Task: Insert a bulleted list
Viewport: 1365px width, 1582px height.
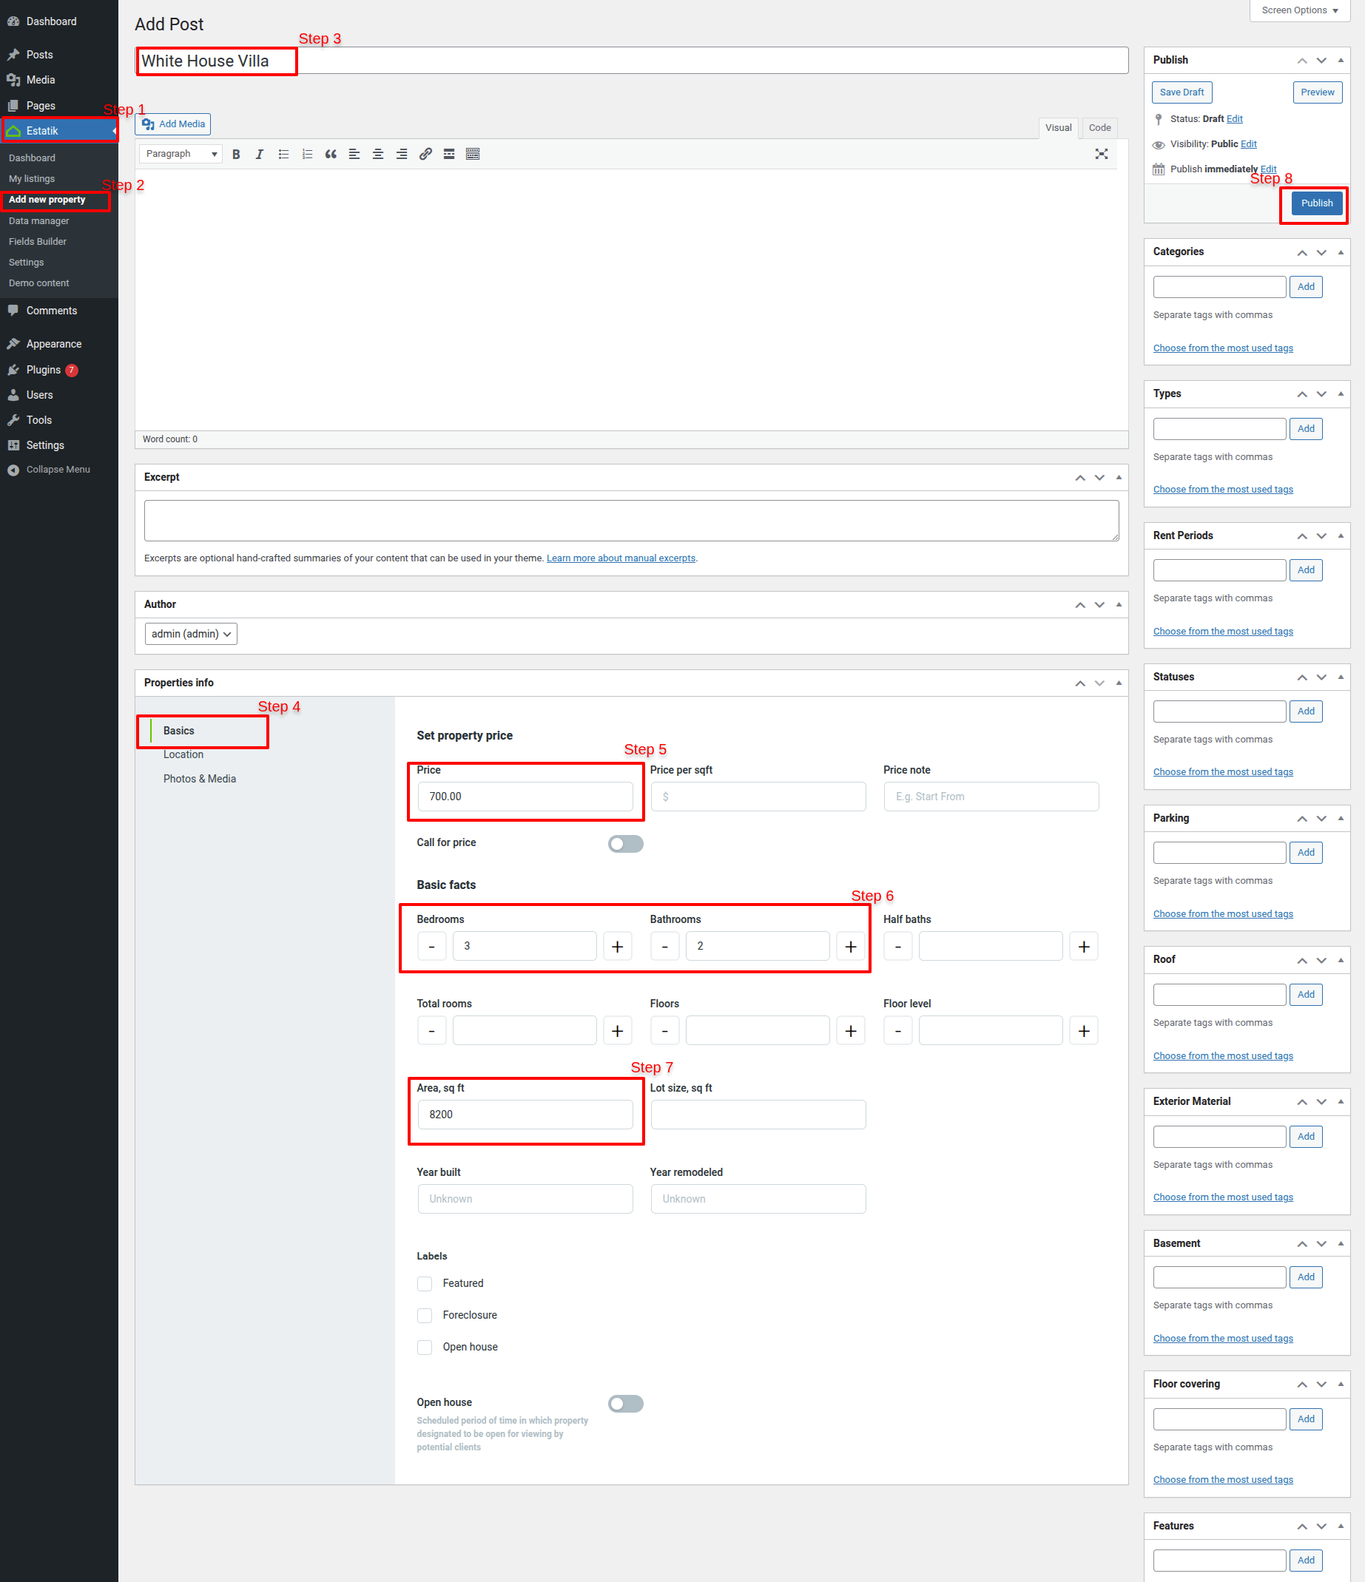Action: click(x=283, y=155)
